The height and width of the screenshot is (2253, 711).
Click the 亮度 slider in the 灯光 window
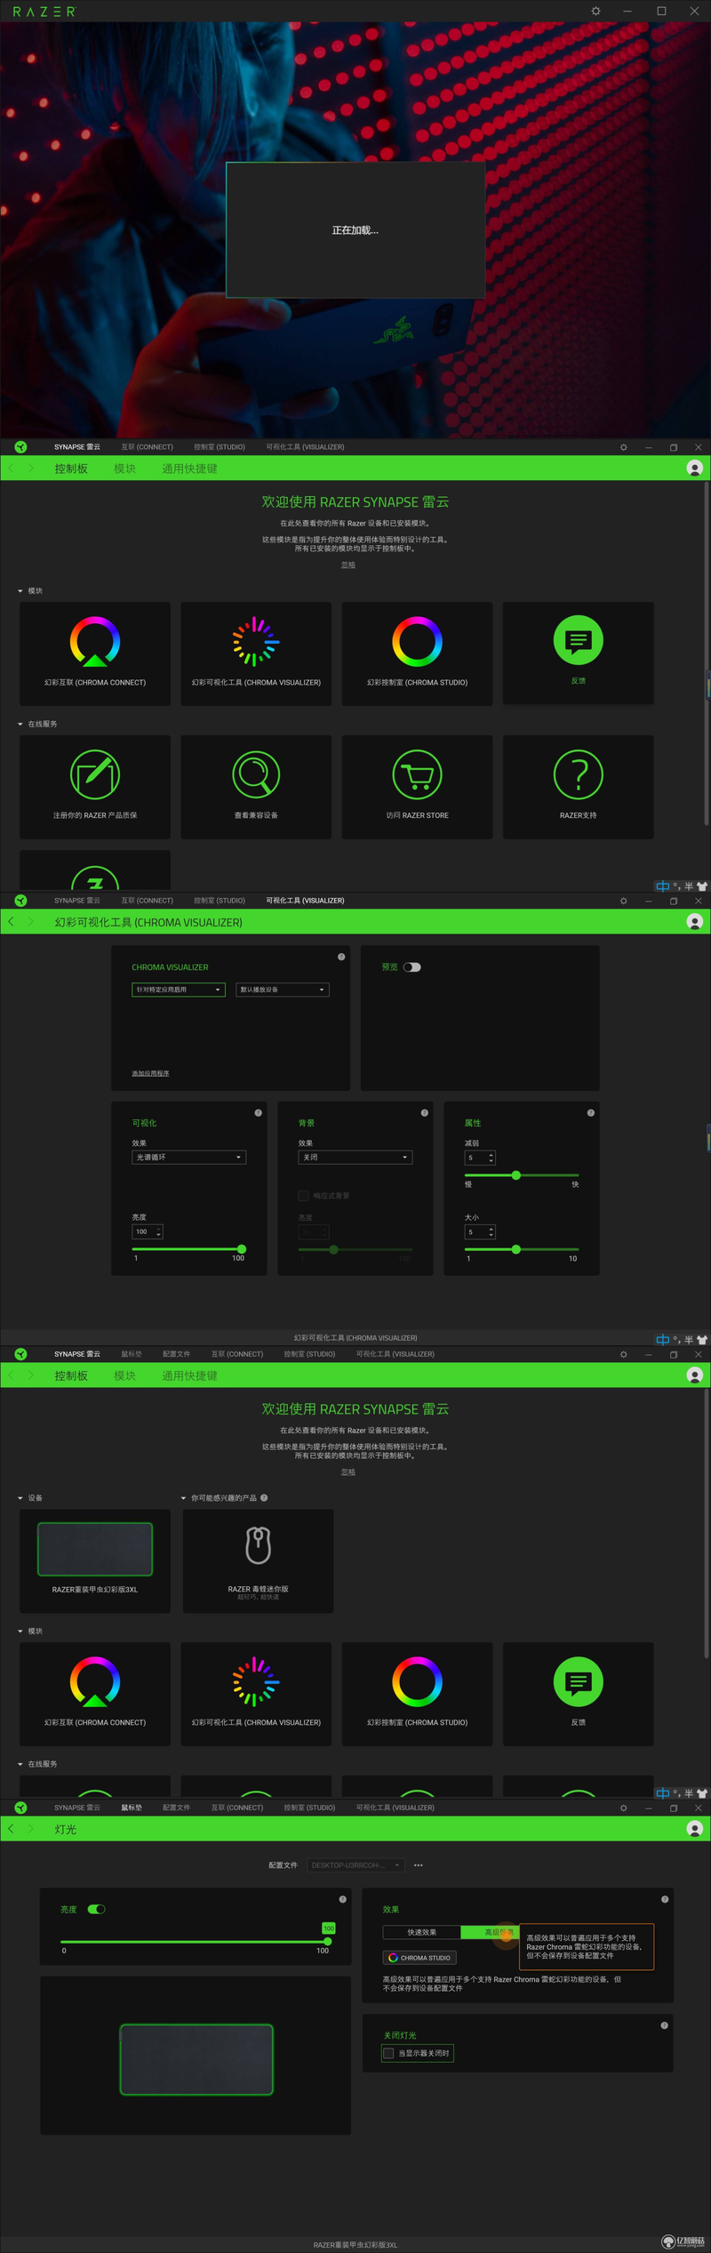(x=196, y=1942)
